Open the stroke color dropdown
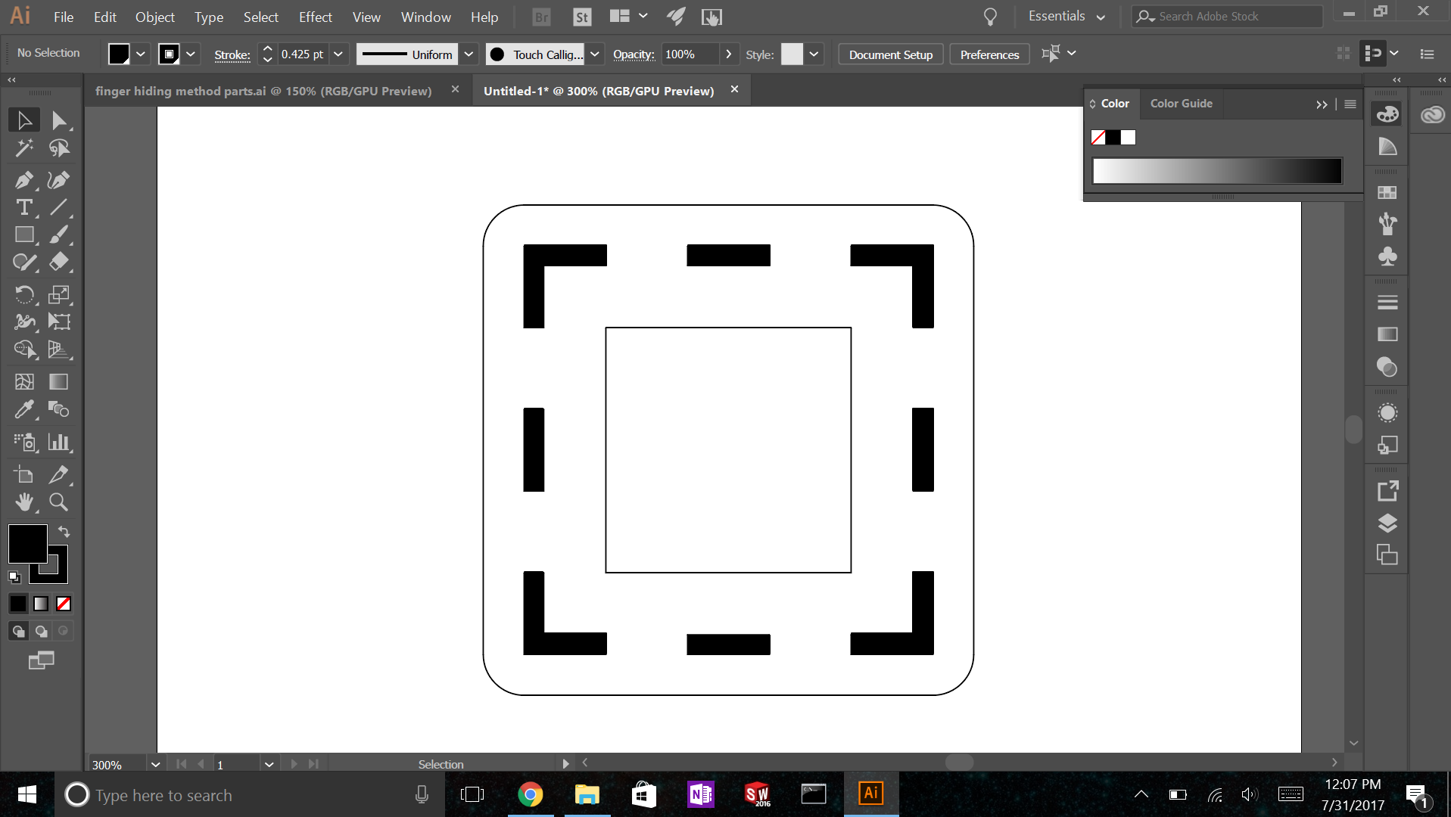This screenshot has width=1451, height=817. pos(191,54)
